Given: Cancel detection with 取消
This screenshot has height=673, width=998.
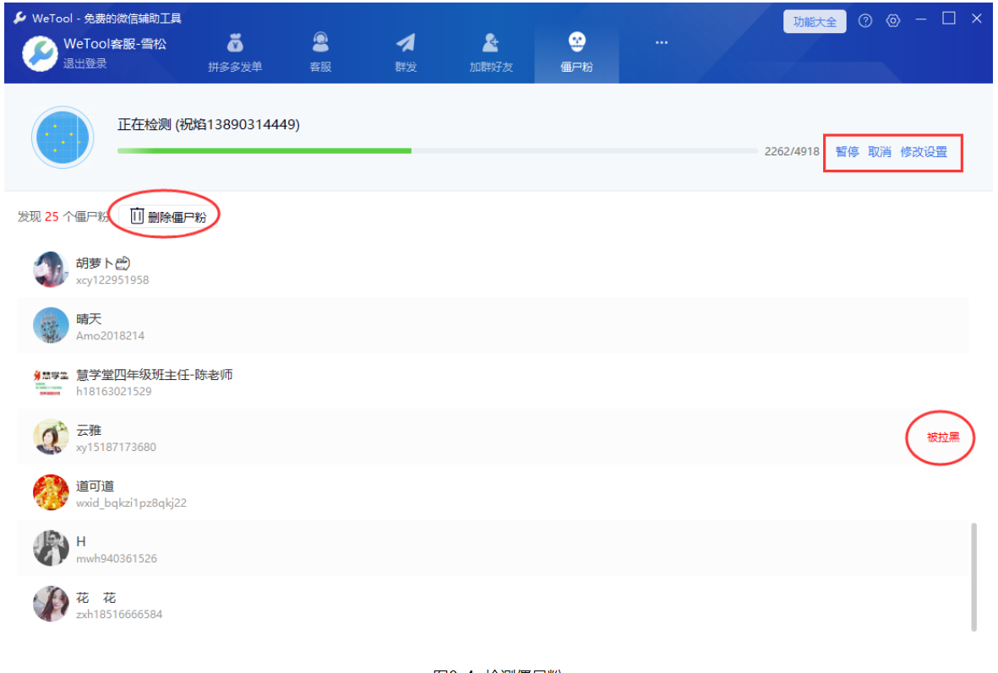Looking at the screenshot, I should 879,152.
